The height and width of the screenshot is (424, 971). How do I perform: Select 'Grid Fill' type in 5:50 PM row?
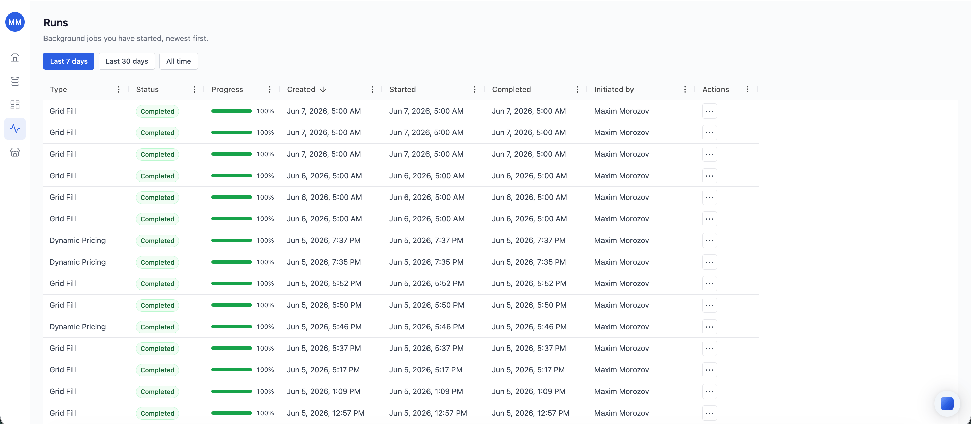pos(63,305)
